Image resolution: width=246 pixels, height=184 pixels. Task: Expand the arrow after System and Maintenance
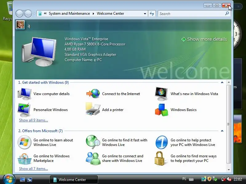click(x=93, y=13)
